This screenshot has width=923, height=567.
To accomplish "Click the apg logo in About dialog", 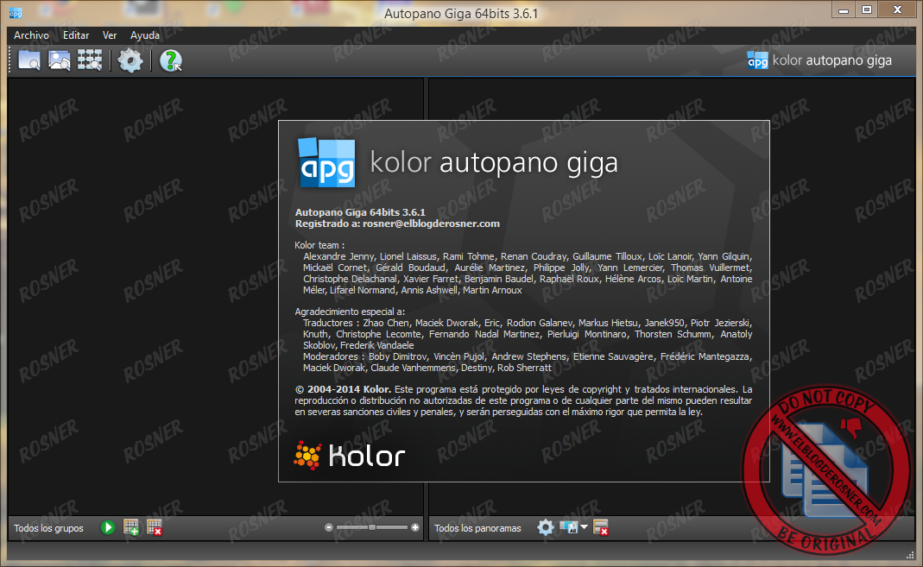I will pyautogui.click(x=326, y=163).
